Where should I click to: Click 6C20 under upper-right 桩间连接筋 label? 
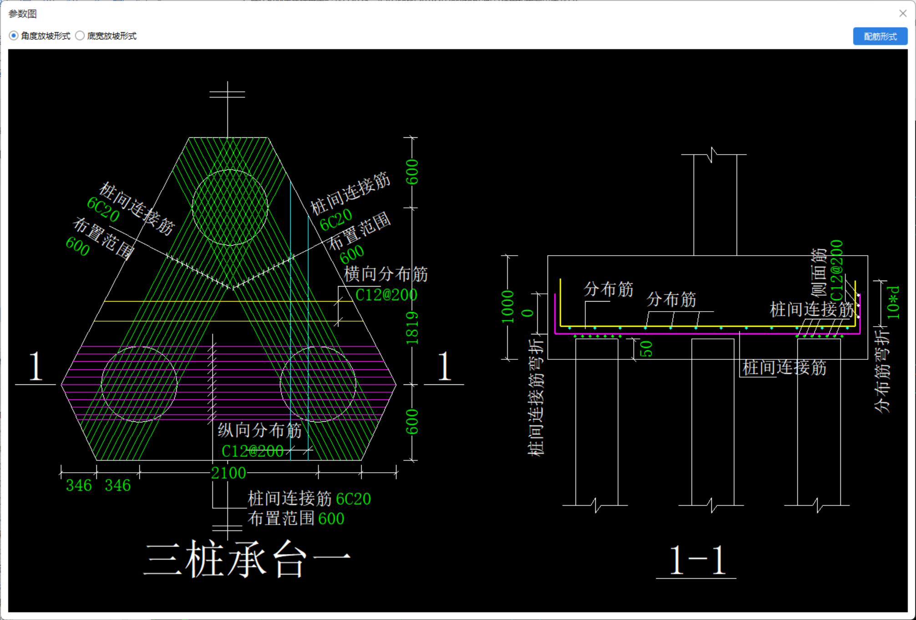tap(336, 220)
